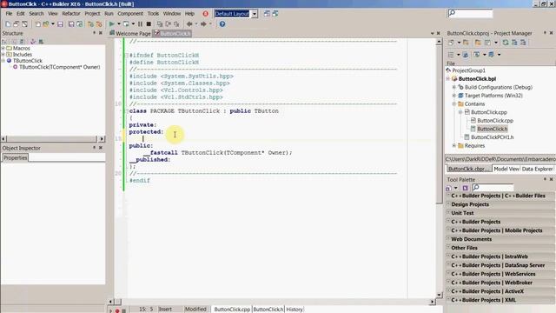
Task: Expand the Other Files palette category
Action: 500,248
